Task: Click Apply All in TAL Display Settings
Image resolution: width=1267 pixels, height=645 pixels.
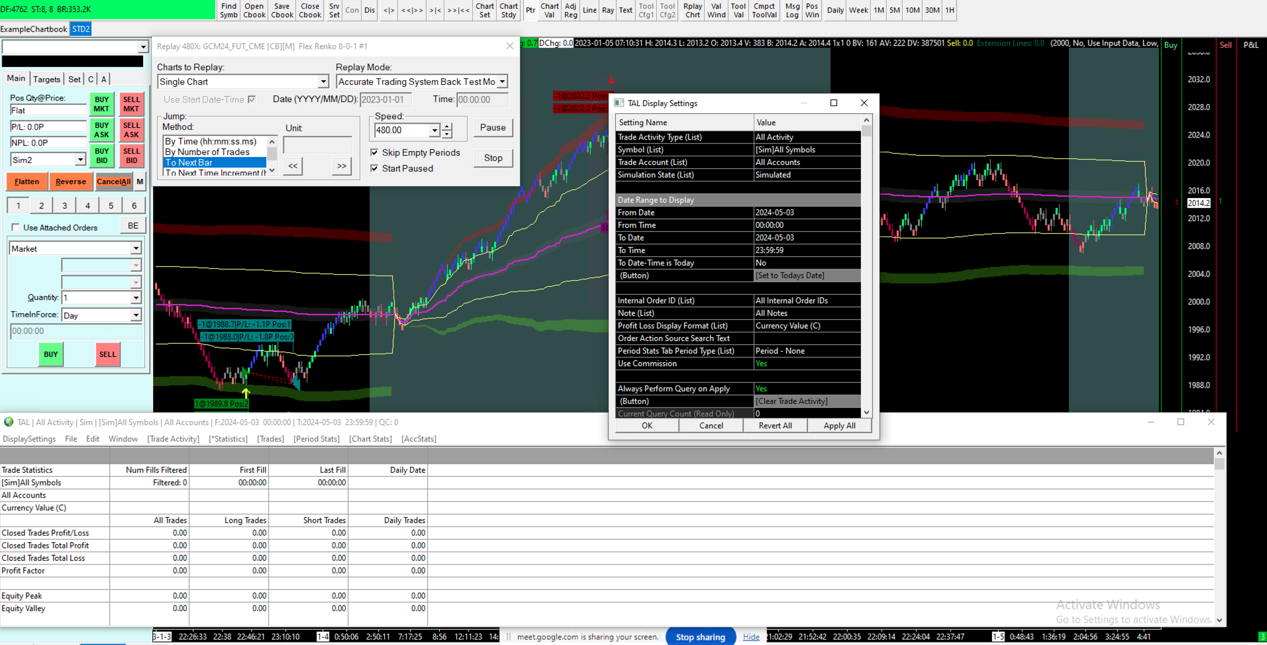Action: 839,426
